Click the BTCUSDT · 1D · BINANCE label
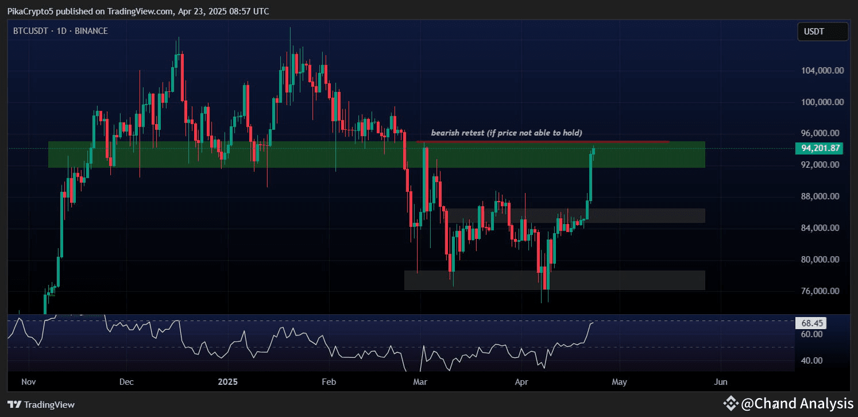 [60, 31]
